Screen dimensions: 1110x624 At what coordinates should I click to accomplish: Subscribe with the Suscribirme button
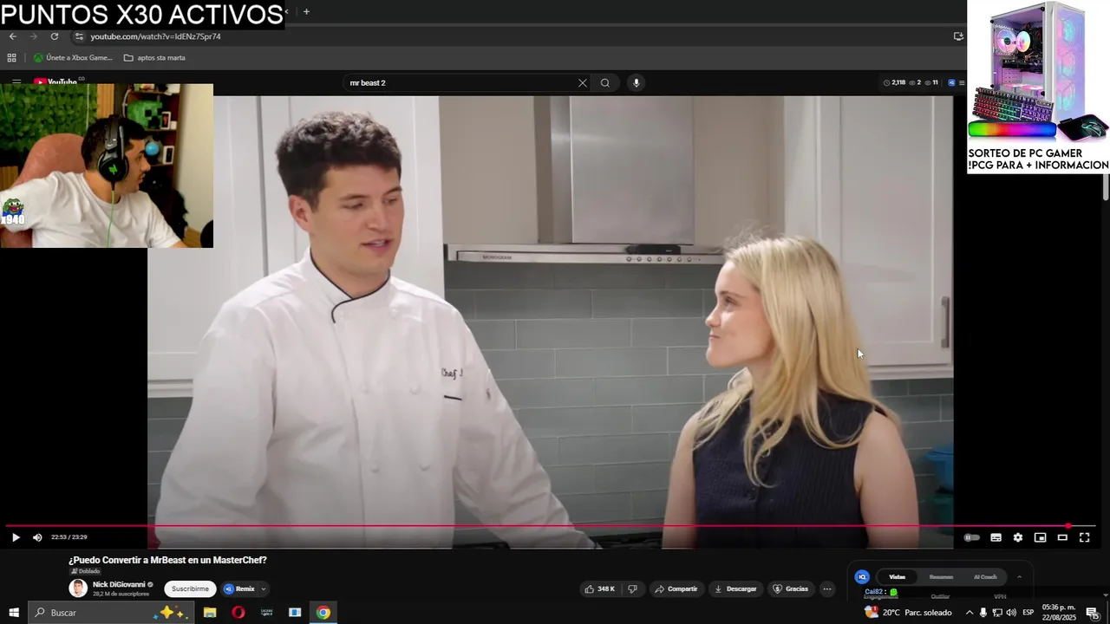tap(190, 589)
